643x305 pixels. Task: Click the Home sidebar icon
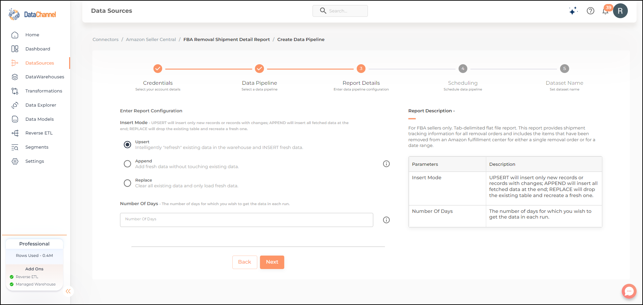15,35
